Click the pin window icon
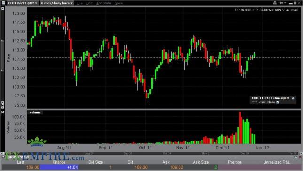The height and width of the screenshot is (171, 303). pyautogui.click(x=282, y=3)
